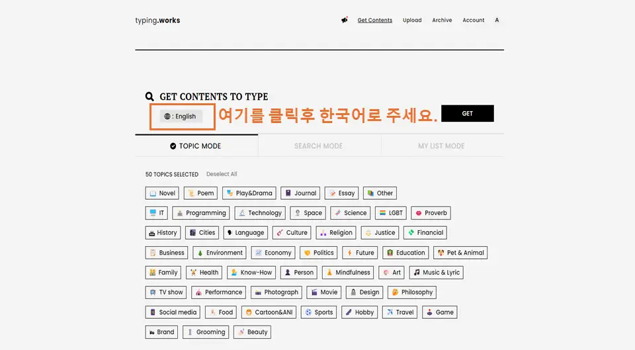Pick the Person topic chip
635x350 pixels.
299,273
